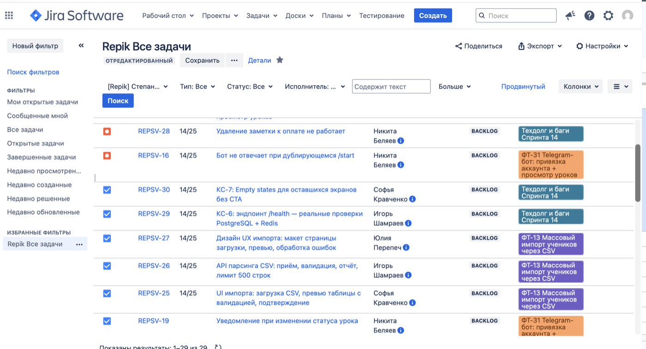Open the help question mark icon
Screen dimensions: 646x349
pyautogui.click(x=589, y=15)
